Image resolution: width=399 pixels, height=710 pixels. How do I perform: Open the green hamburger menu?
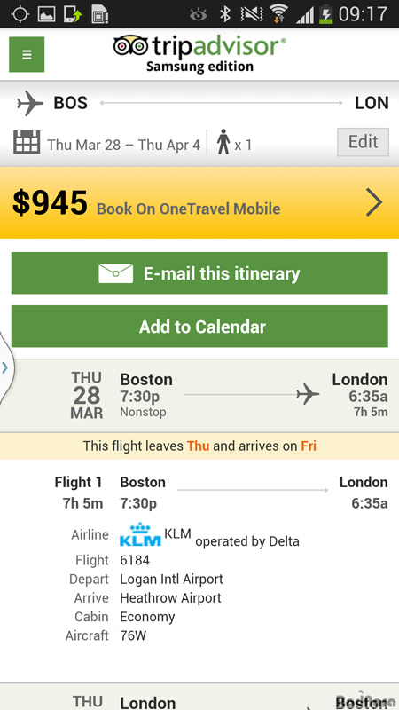coord(27,54)
